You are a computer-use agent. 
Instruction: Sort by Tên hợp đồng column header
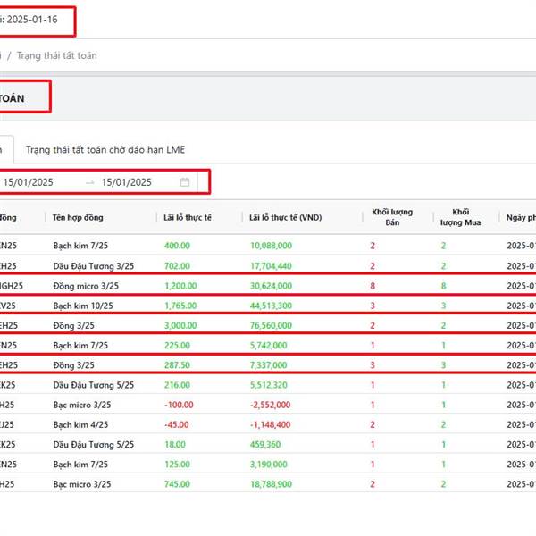pyautogui.click(x=78, y=217)
